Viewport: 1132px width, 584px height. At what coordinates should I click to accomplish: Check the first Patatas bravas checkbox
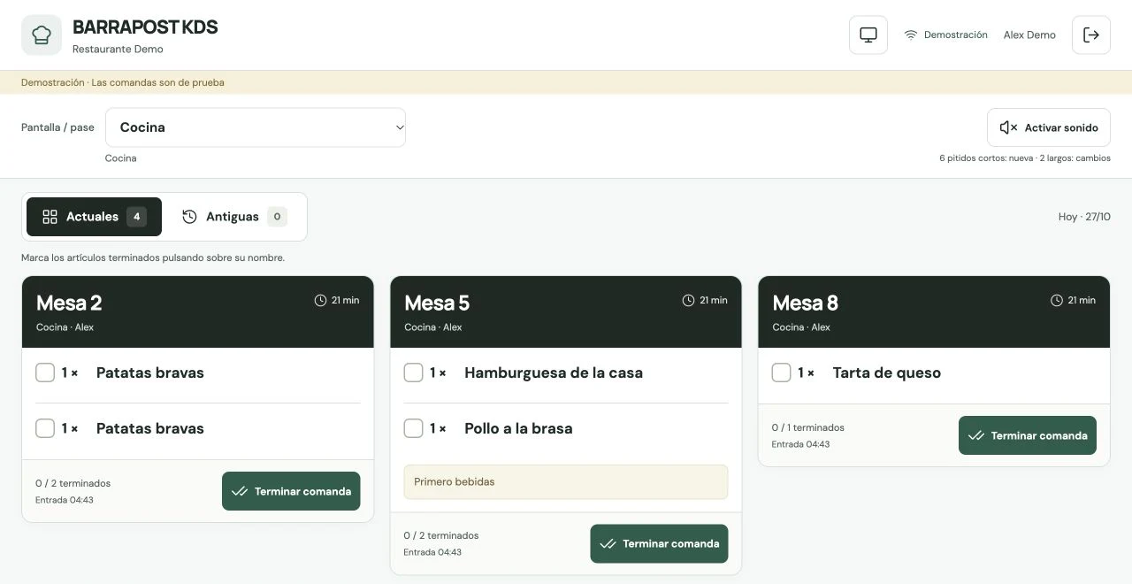[x=45, y=373]
